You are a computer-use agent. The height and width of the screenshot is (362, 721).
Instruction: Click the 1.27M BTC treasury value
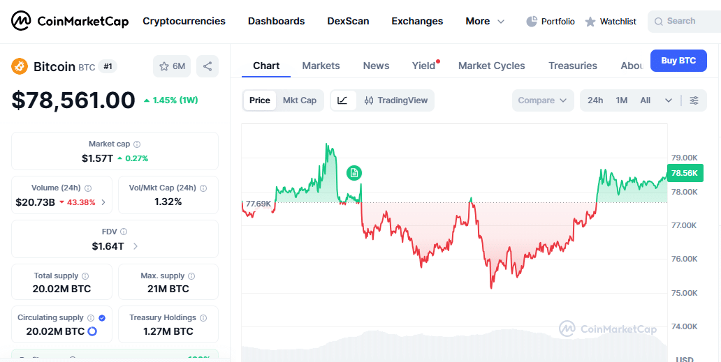click(x=168, y=331)
